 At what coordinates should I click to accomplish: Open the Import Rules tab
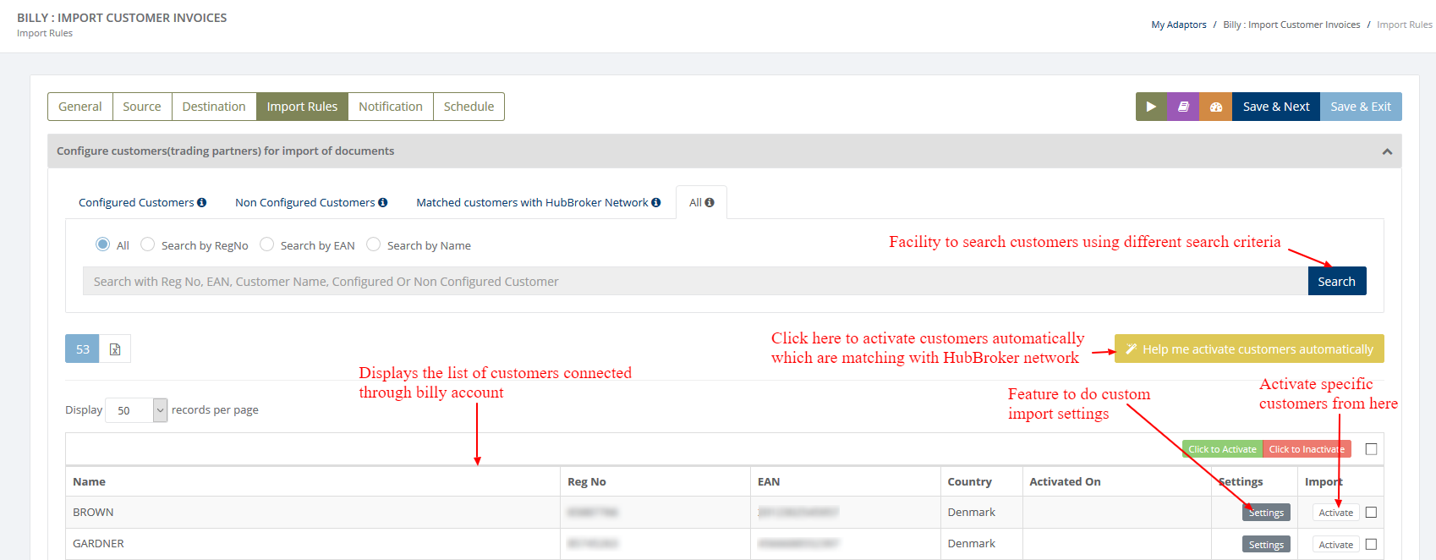point(302,107)
